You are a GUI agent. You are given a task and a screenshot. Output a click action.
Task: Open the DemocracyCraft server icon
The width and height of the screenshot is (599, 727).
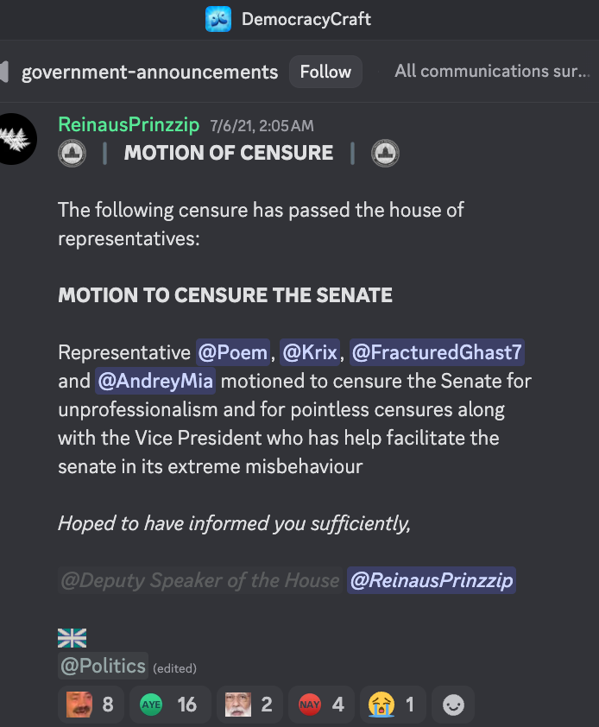pos(218,19)
